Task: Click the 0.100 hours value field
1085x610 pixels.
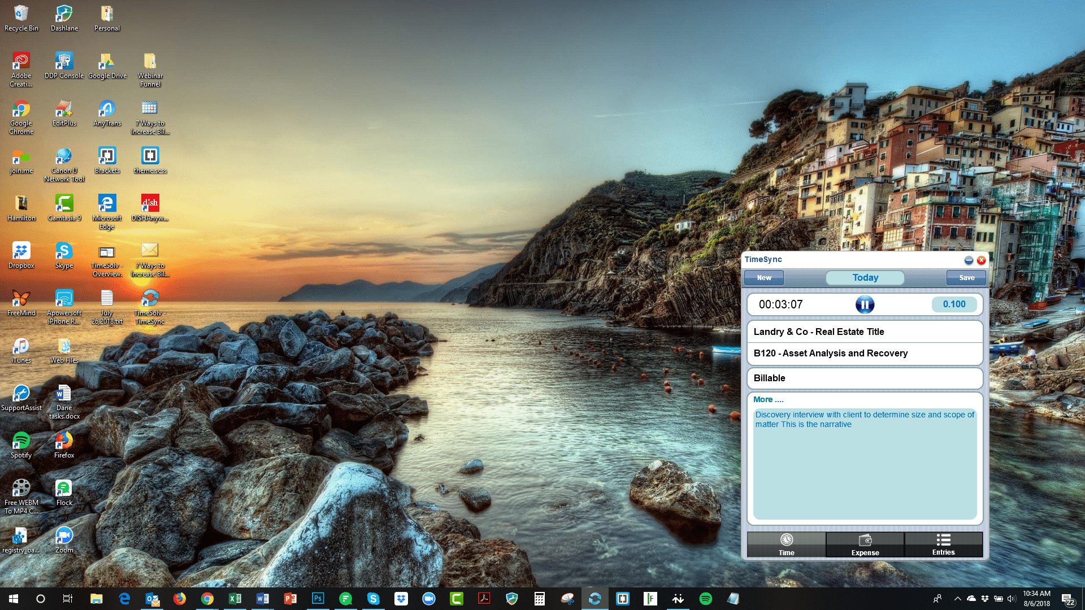Action: (x=954, y=304)
